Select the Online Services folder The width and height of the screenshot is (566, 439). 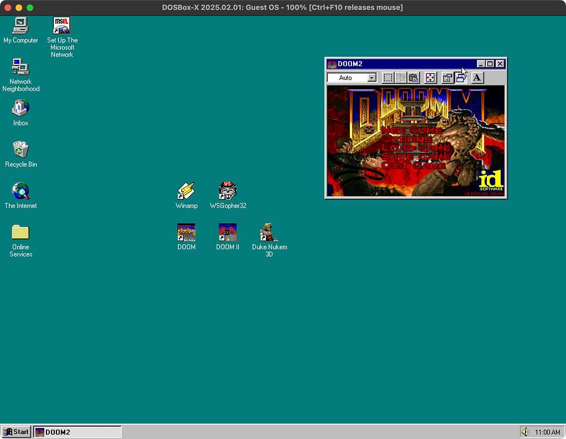(20, 241)
